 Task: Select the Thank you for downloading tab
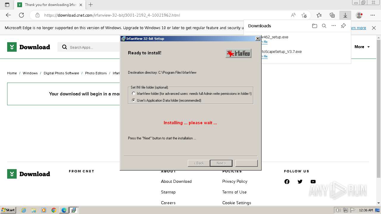[x=50, y=5]
